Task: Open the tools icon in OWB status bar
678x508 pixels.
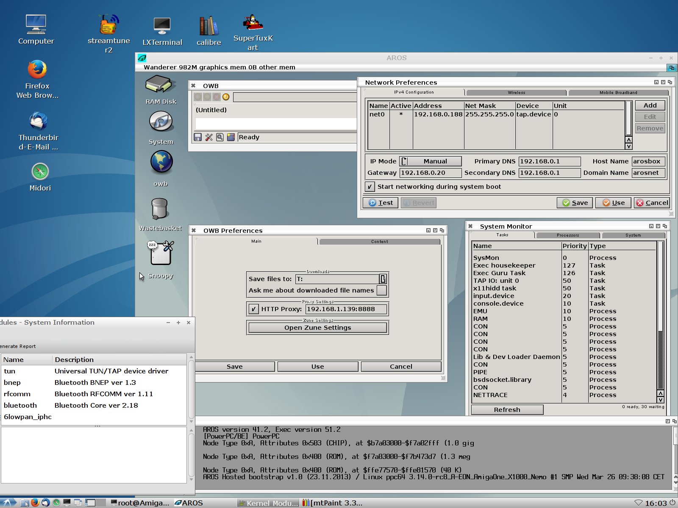Action: tap(209, 137)
